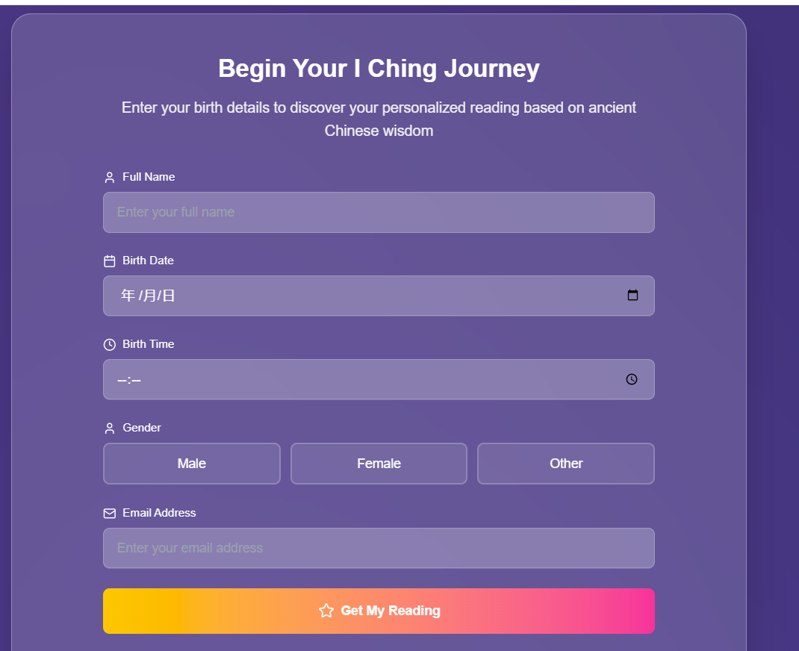Open the time picker clock icon
This screenshot has width=799, height=651.
(632, 379)
